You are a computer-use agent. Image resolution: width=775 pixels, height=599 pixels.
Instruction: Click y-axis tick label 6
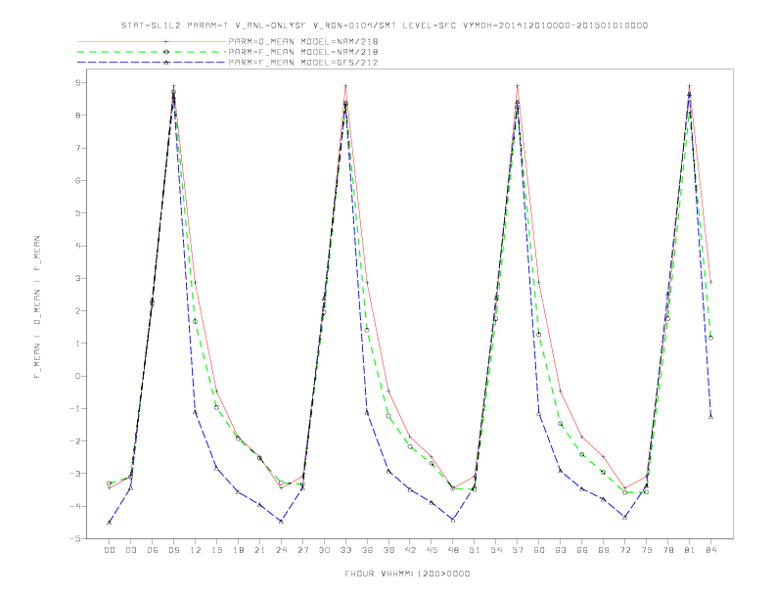(77, 180)
